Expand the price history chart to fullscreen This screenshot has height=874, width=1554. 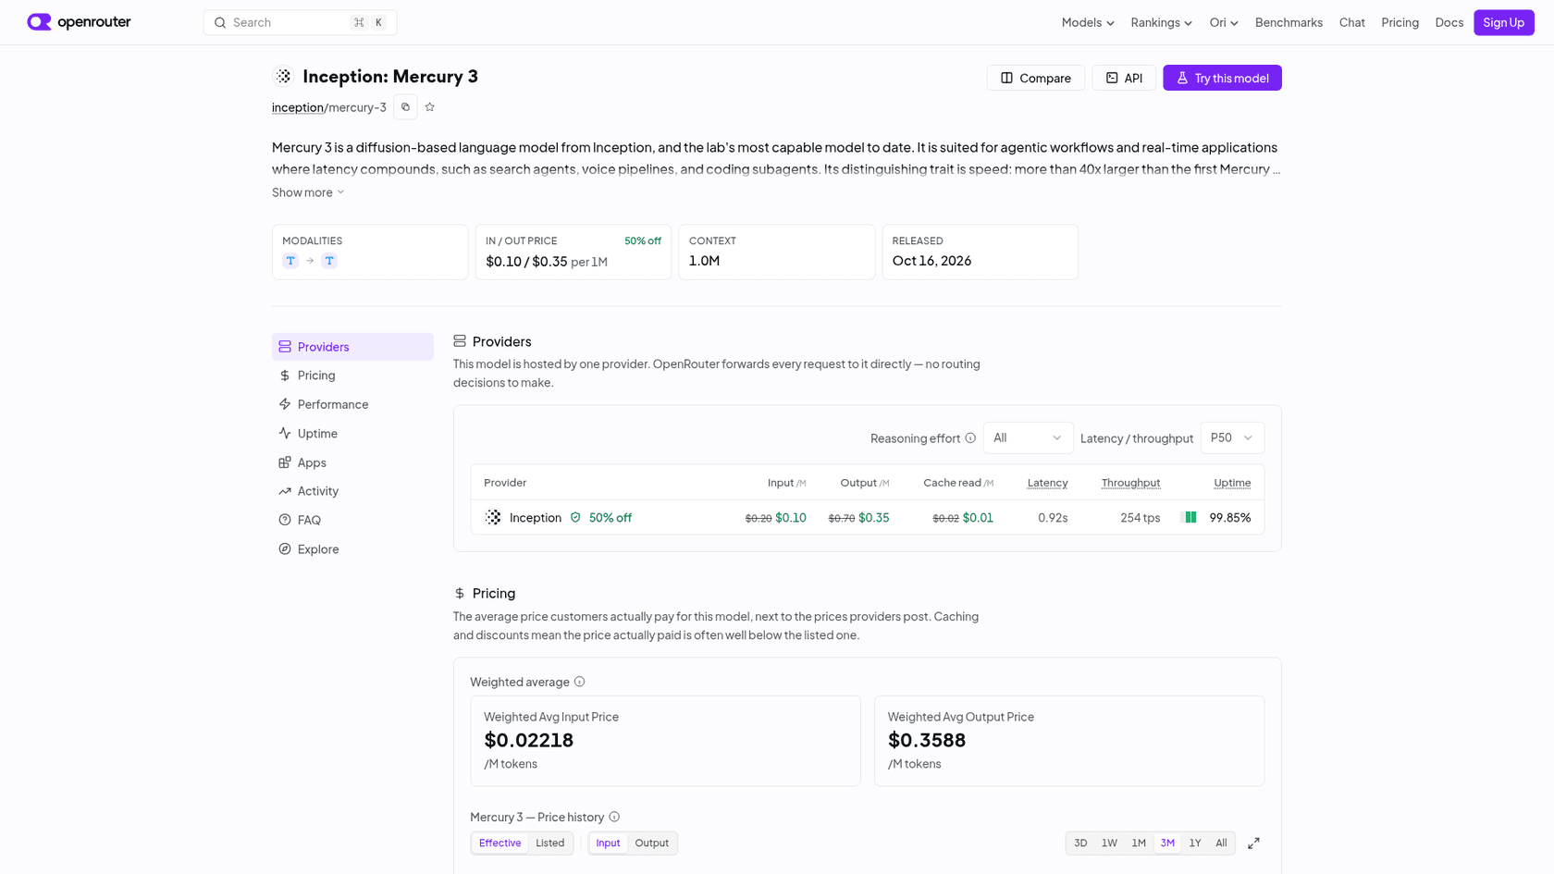pyautogui.click(x=1253, y=843)
